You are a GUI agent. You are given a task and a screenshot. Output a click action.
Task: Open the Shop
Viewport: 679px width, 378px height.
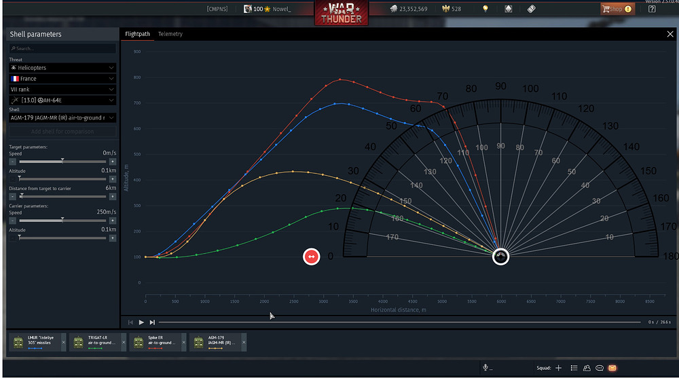coord(617,9)
